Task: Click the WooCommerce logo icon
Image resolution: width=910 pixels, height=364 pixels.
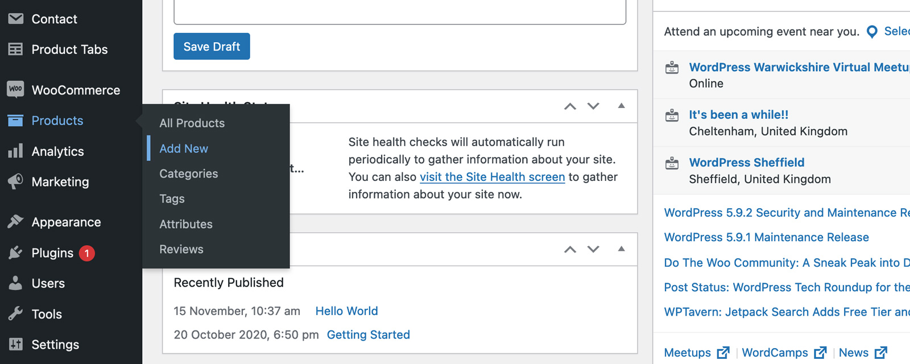Action: pyautogui.click(x=15, y=89)
